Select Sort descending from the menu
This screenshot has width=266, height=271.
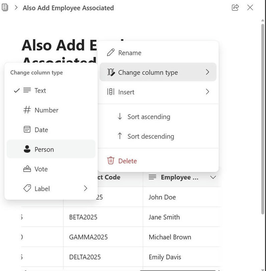[150, 136]
